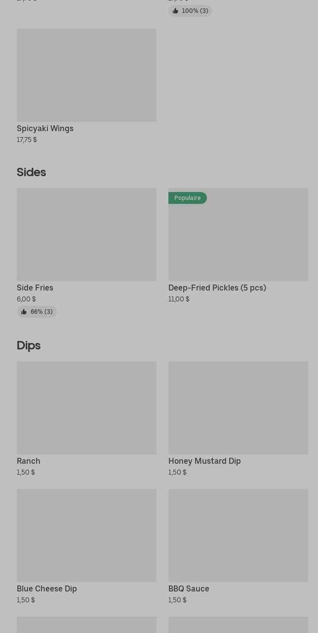Viewport: 318px width, 633px height.
Task: Select the Blue Cheese Dip image
Action: click(x=86, y=536)
